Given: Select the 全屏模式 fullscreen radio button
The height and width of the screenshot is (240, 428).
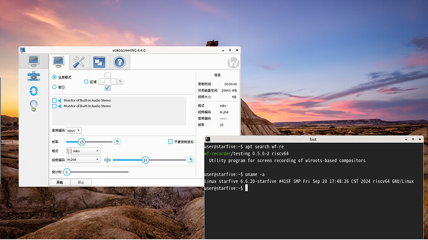Looking at the screenshot, I should (x=55, y=77).
